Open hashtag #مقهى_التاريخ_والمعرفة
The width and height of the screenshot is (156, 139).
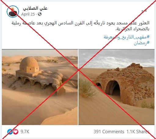(126, 37)
